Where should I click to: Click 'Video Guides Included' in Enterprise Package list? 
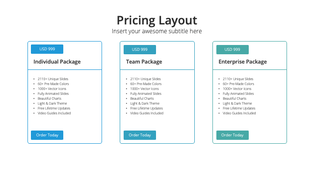(x=239, y=113)
